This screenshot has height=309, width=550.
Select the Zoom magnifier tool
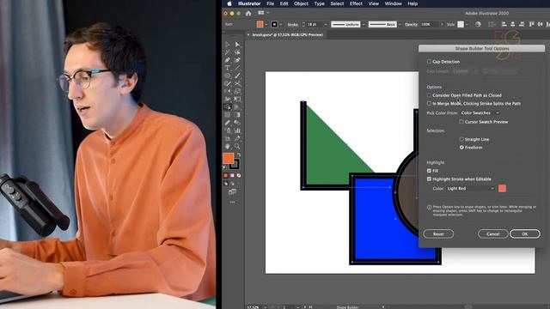(237, 146)
